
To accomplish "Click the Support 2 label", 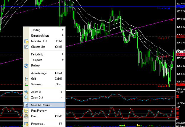I will (163, 56).
